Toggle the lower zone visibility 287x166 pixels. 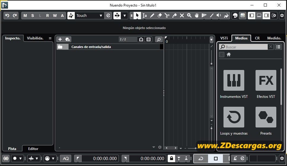click(259, 15)
